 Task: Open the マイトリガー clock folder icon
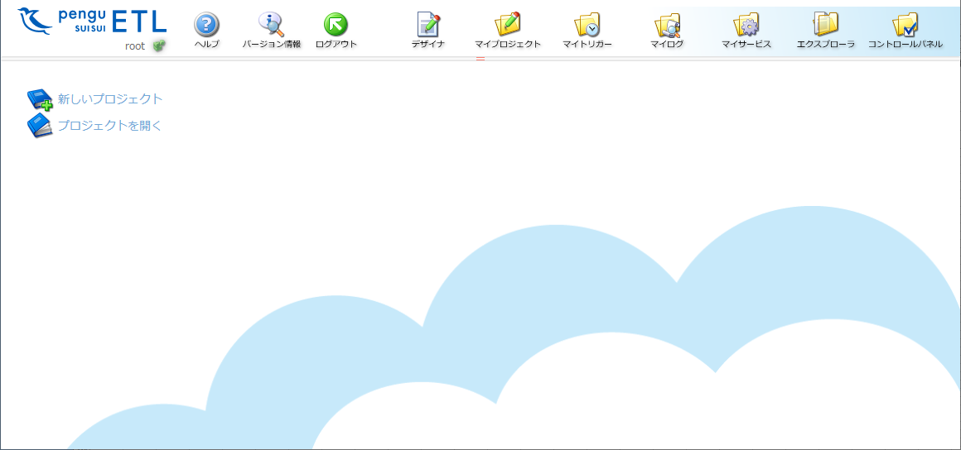click(587, 25)
